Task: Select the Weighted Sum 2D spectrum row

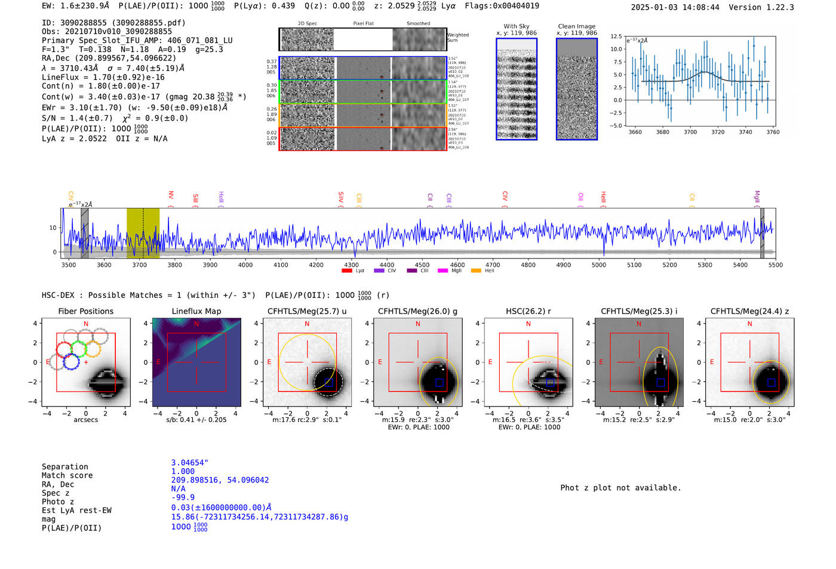Action: coord(362,39)
